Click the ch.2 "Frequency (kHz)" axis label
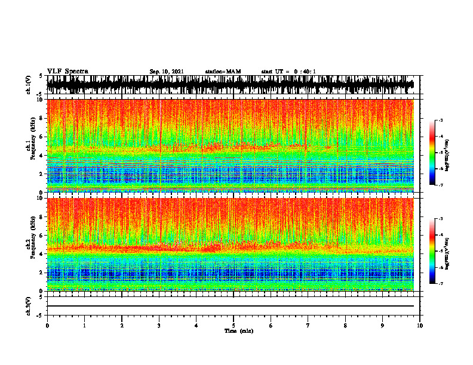Viewport: 473px width, 365px height. pos(33,237)
